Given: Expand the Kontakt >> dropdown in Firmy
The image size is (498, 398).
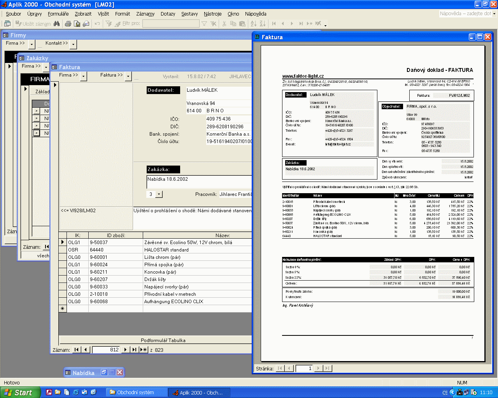Looking at the screenshot, I should pyautogui.click(x=73, y=44).
